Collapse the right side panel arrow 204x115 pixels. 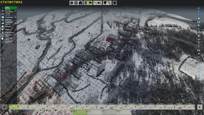(x=199, y=8)
